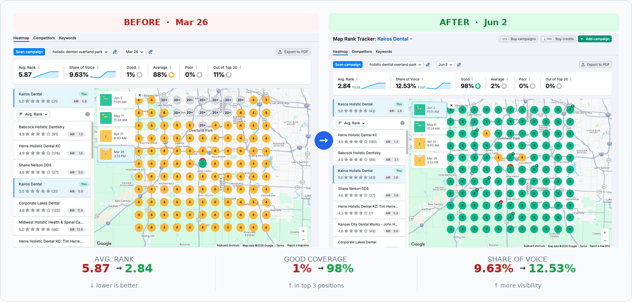Open Avg. Rank info icon in After panel
The width and height of the screenshot is (632, 302).
(357, 79)
